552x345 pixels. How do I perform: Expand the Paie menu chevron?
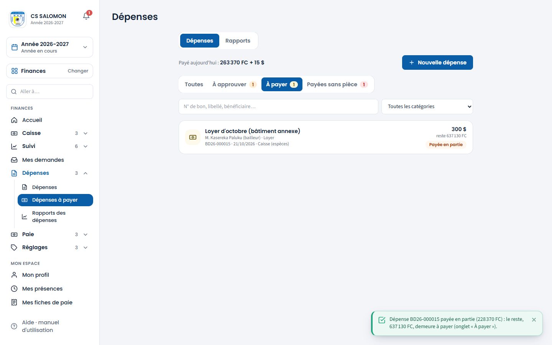(85, 235)
